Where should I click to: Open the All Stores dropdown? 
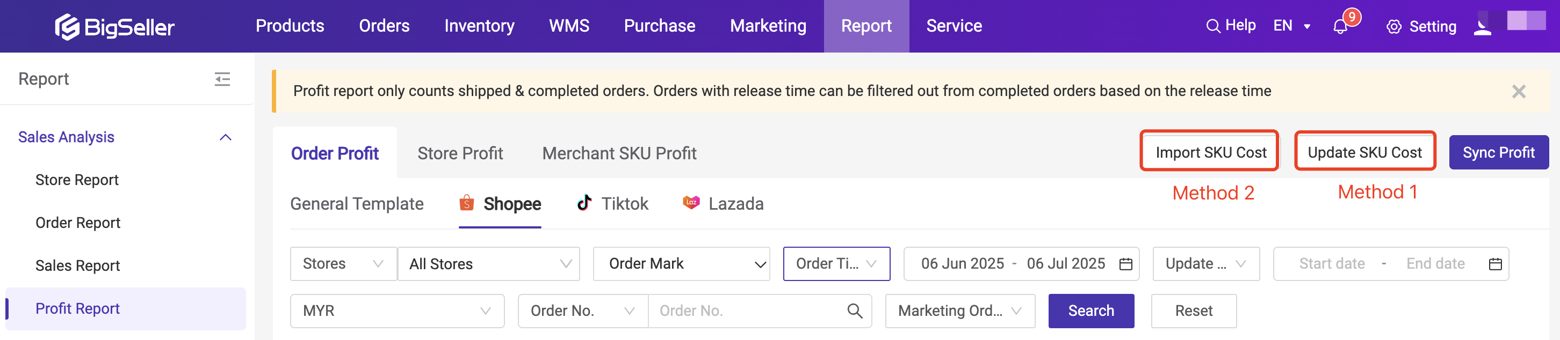point(489,264)
